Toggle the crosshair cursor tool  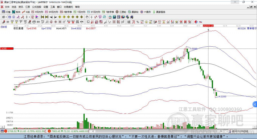pyautogui.click(x=91, y=17)
